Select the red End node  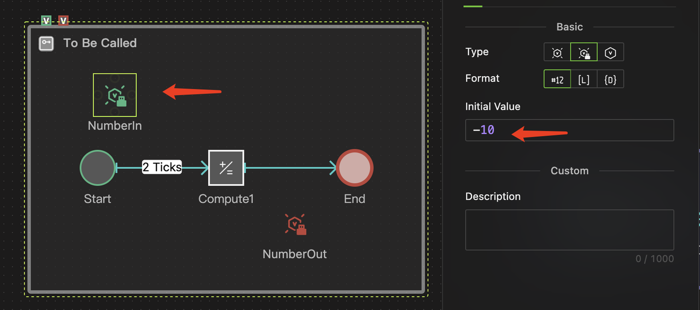pos(354,168)
